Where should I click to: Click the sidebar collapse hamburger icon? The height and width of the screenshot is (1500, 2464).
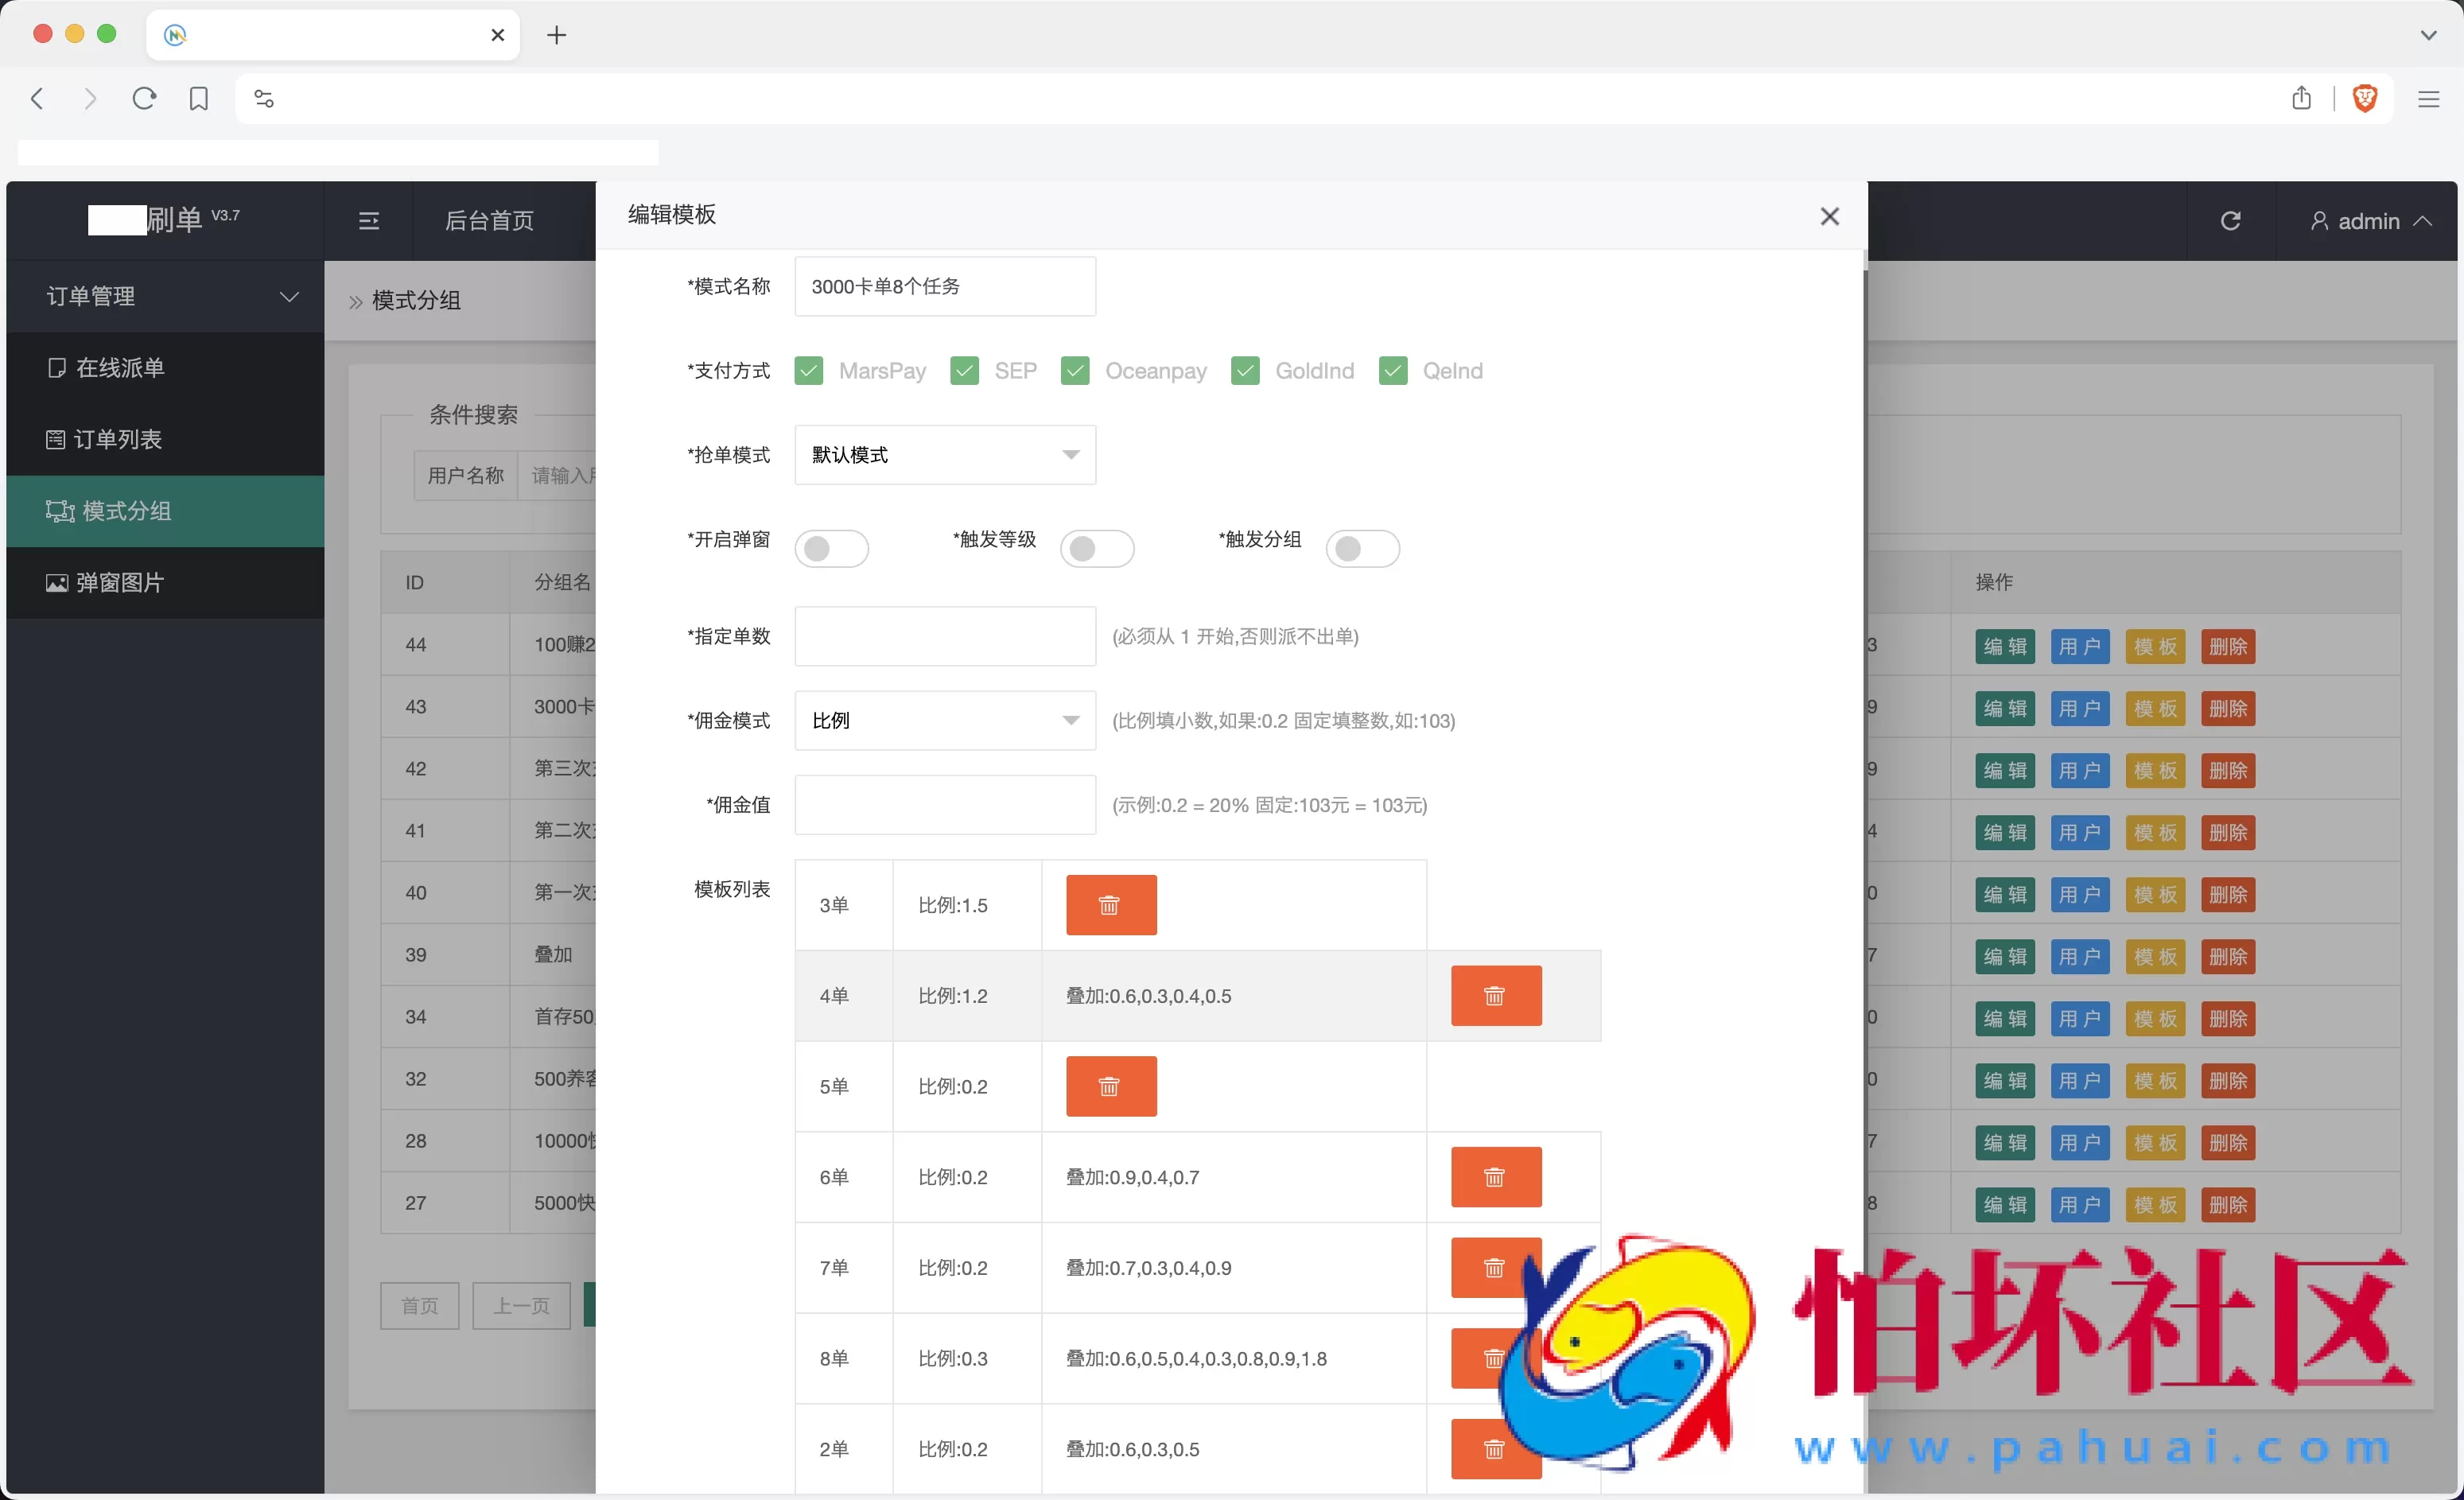click(370, 220)
